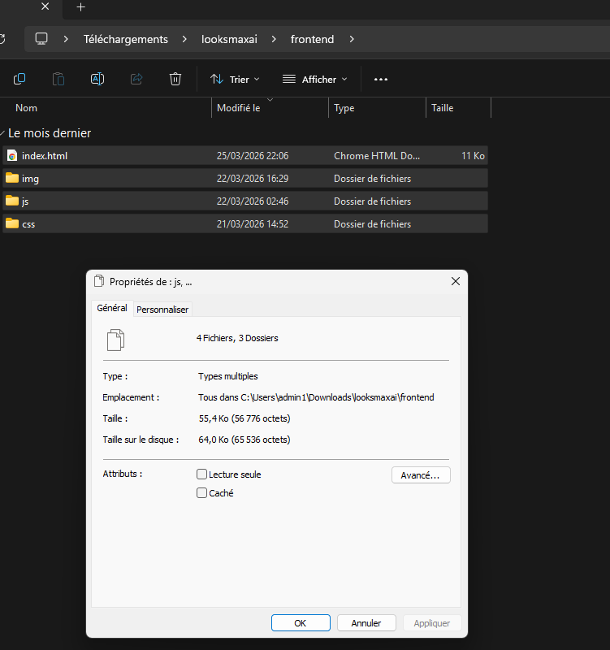Click the Avancé... button
The width and height of the screenshot is (610, 650).
(420, 475)
